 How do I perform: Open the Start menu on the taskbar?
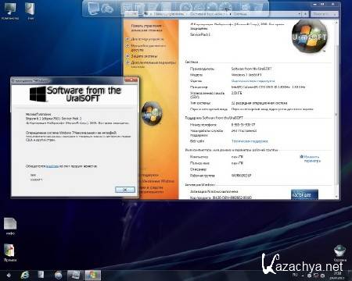tap(9, 276)
